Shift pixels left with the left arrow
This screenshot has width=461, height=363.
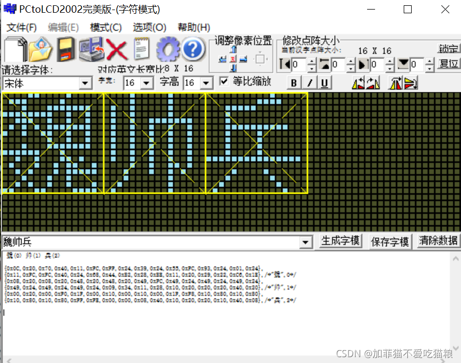223,59
